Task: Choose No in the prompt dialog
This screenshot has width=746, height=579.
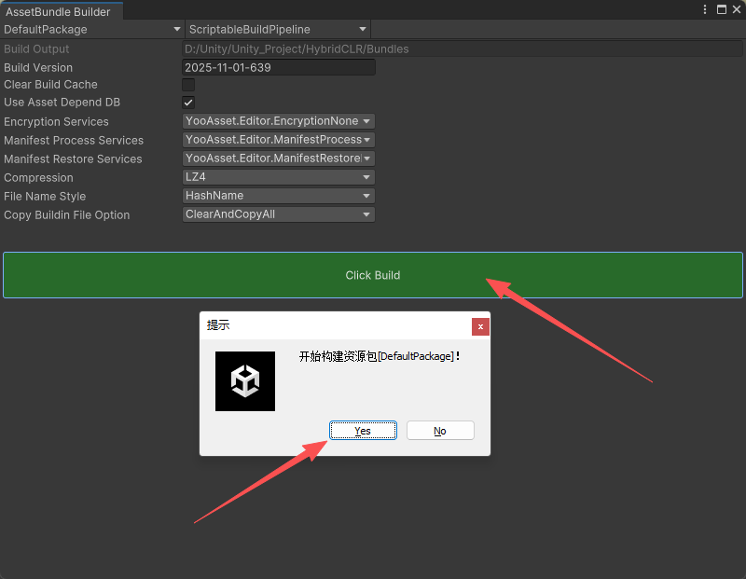Action: [440, 431]
